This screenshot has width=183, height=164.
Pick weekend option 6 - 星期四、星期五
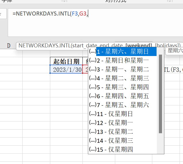(123, 96)
